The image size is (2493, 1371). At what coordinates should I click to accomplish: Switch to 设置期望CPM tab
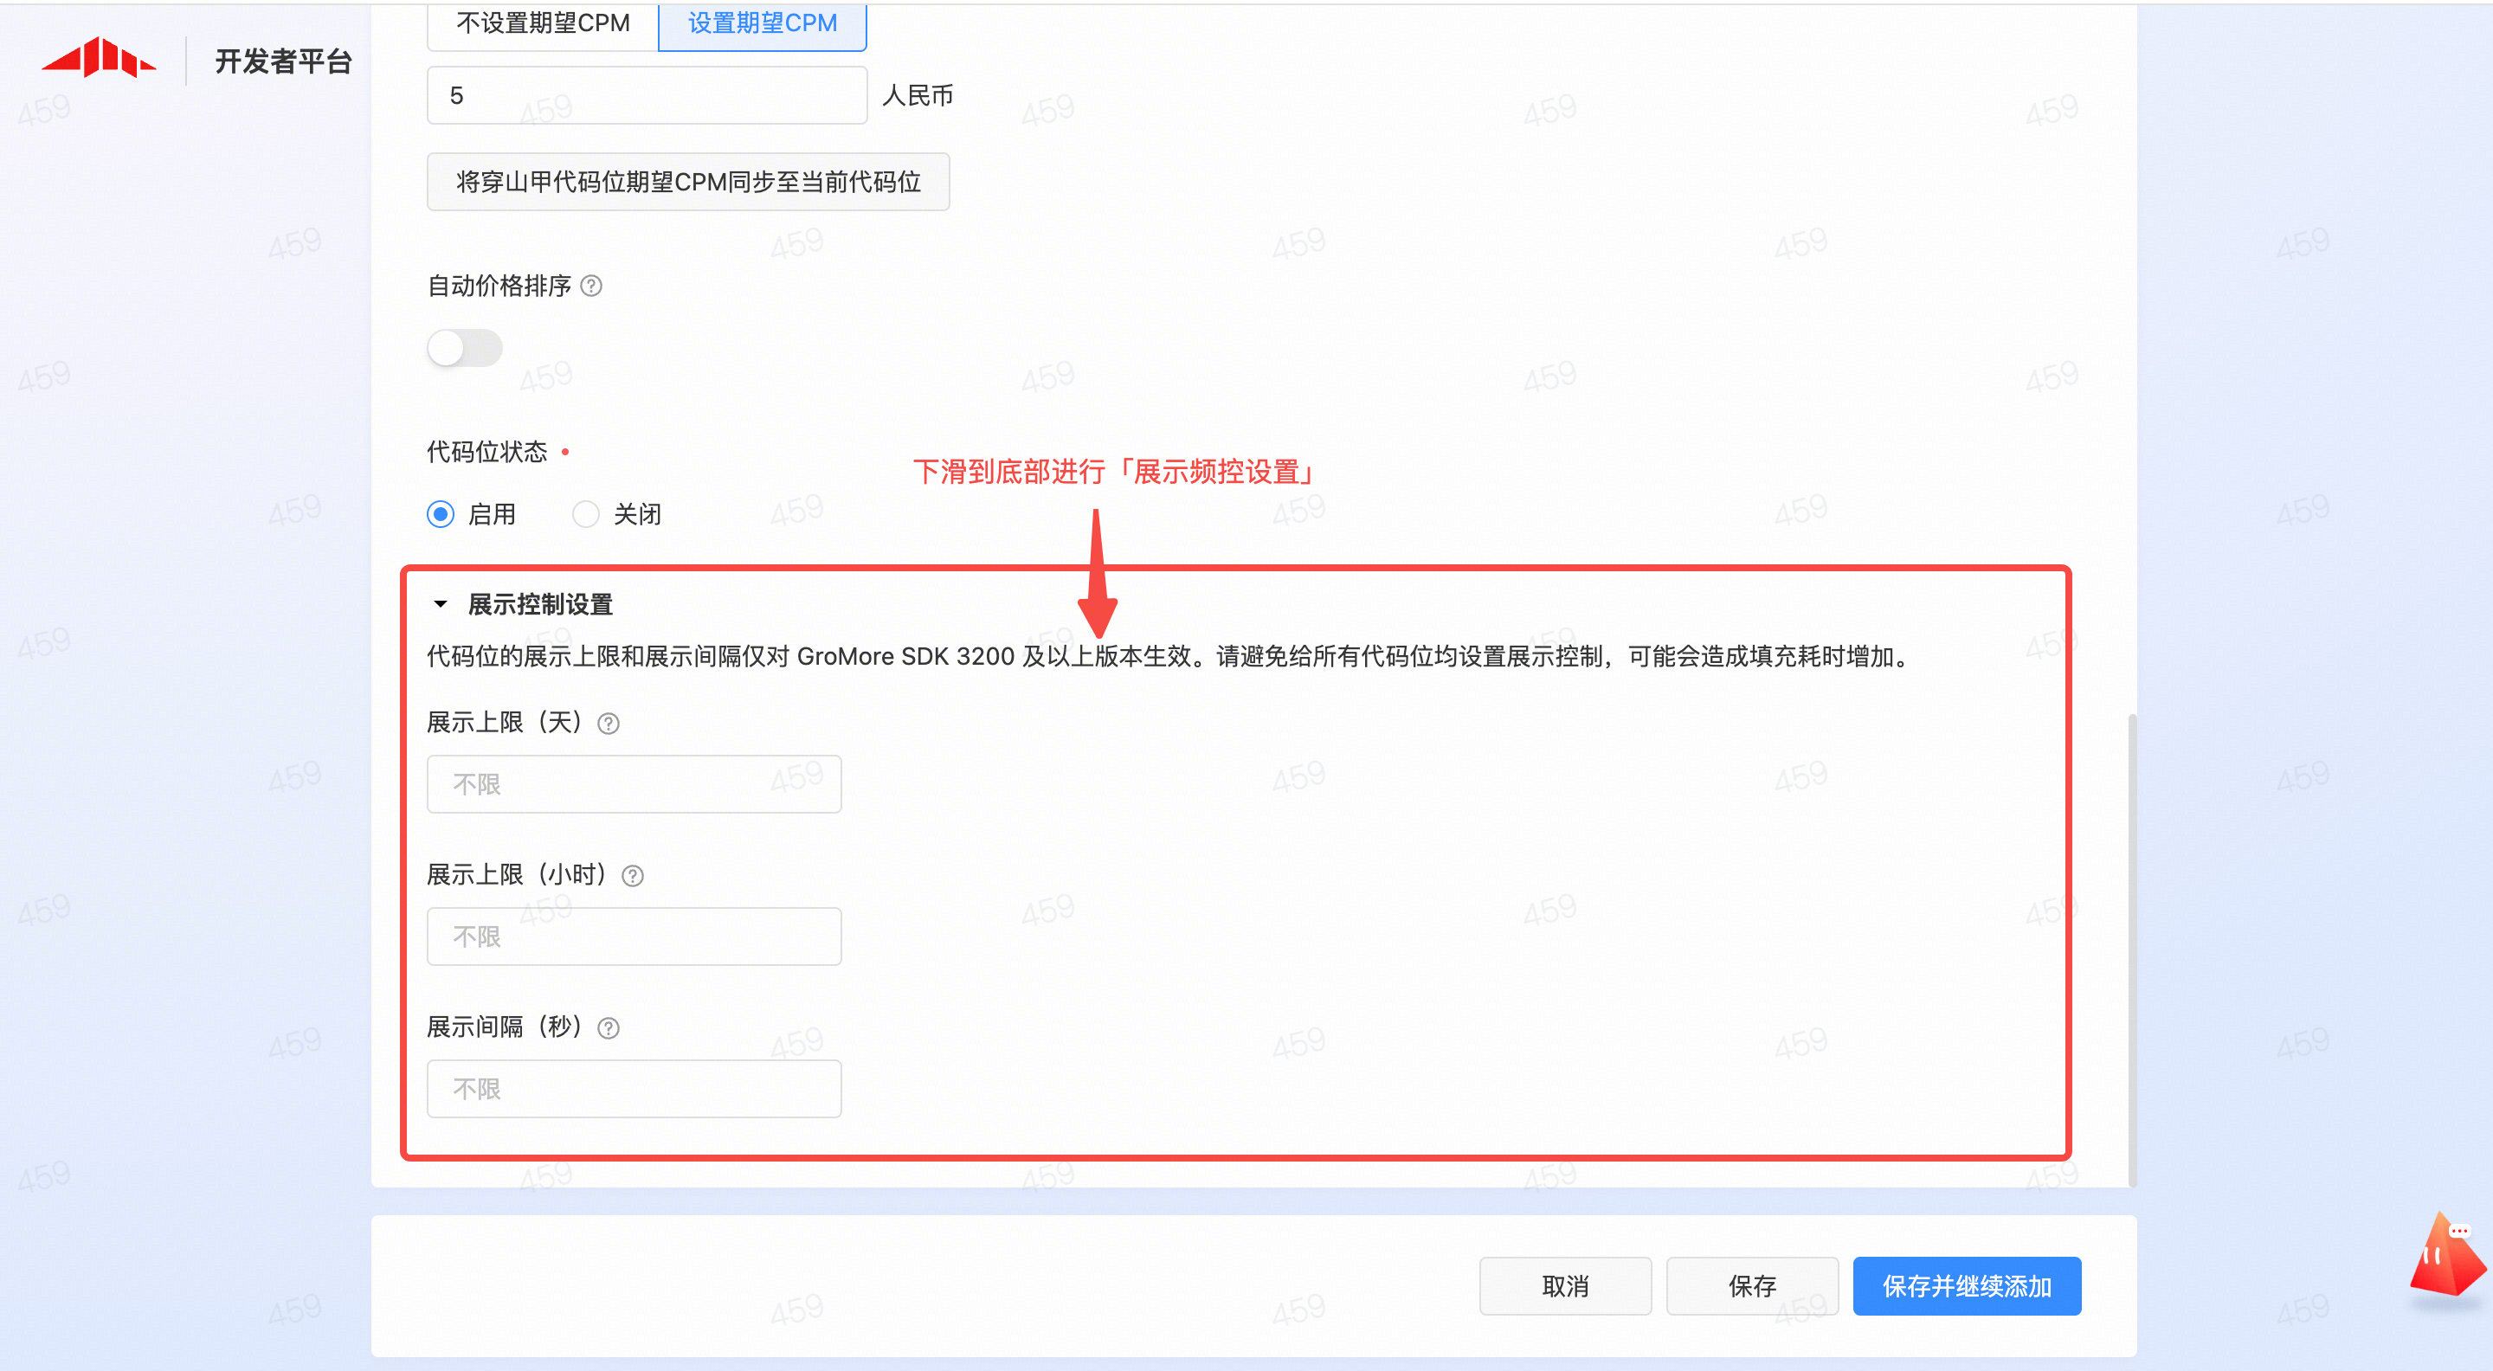pos(762,23)
